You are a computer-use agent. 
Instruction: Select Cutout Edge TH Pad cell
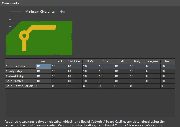pos(90,76)
